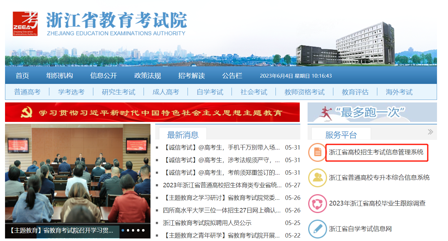Open the 公告栏 menu item
The image size is (448, 241).
tap(232, 76)
